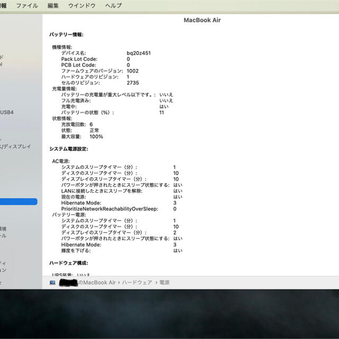Select the ディスプレイ sidebar row

click(15, 146)
